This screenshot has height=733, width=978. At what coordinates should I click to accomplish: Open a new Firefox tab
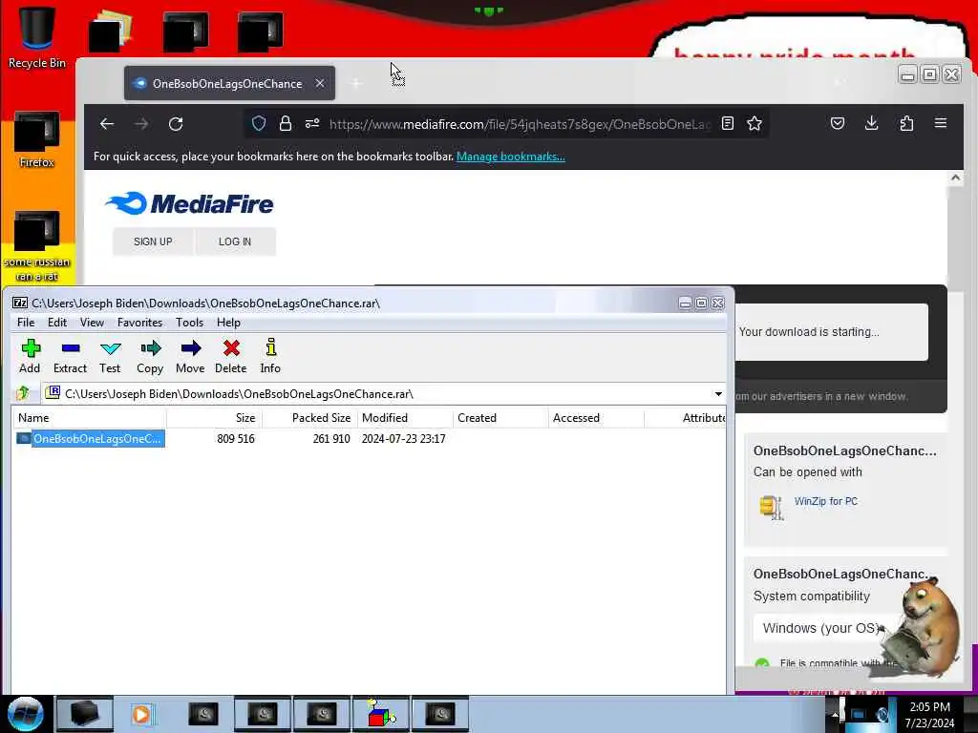(356, 83)
